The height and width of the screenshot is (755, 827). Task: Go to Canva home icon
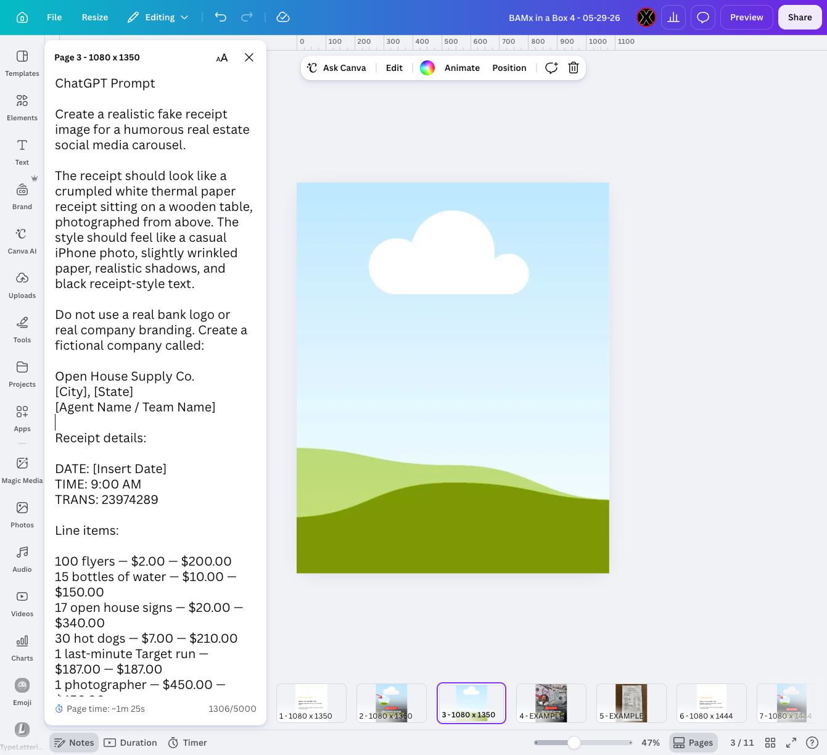pyautogui.click(x=22, y=17)
